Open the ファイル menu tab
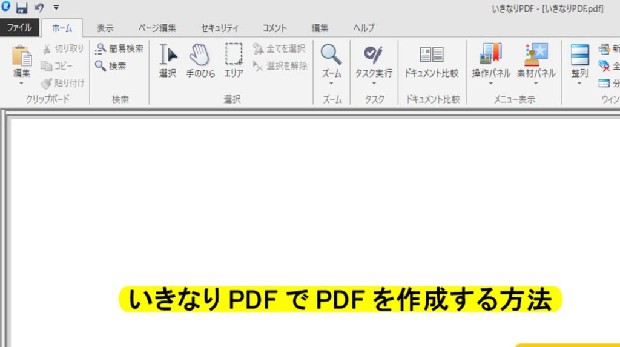The height and width of the screenshot is (347, 620). [x=19, y=28]
